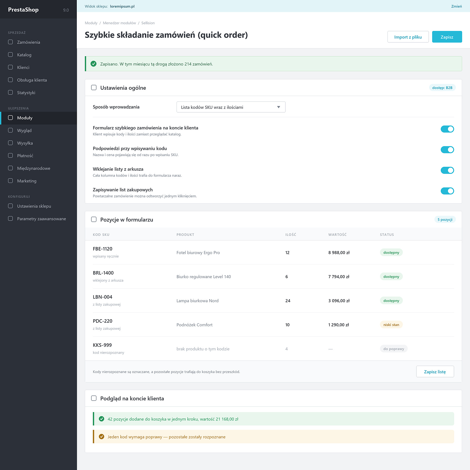
Task: Toggle Formularz szybkiego zamówienia switch
Action: click(447, 129)
